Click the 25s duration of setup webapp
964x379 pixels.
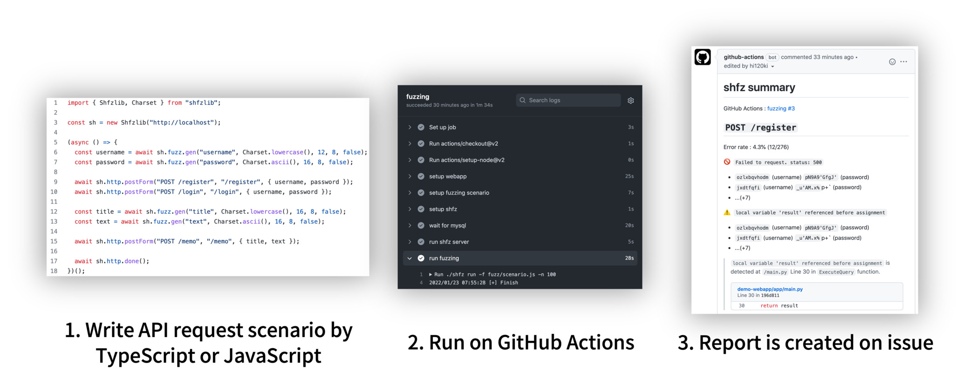629,176
